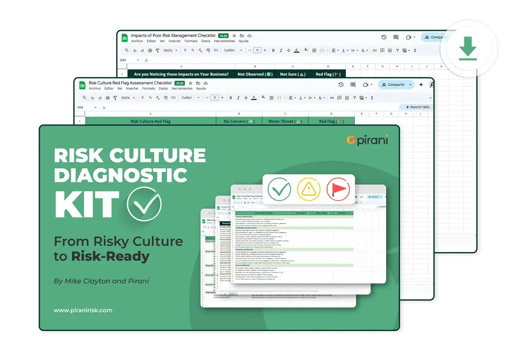Screen dimensions: 518x346
Task: Visit the www.piranirisk.com link
Action: coord(83,310)
